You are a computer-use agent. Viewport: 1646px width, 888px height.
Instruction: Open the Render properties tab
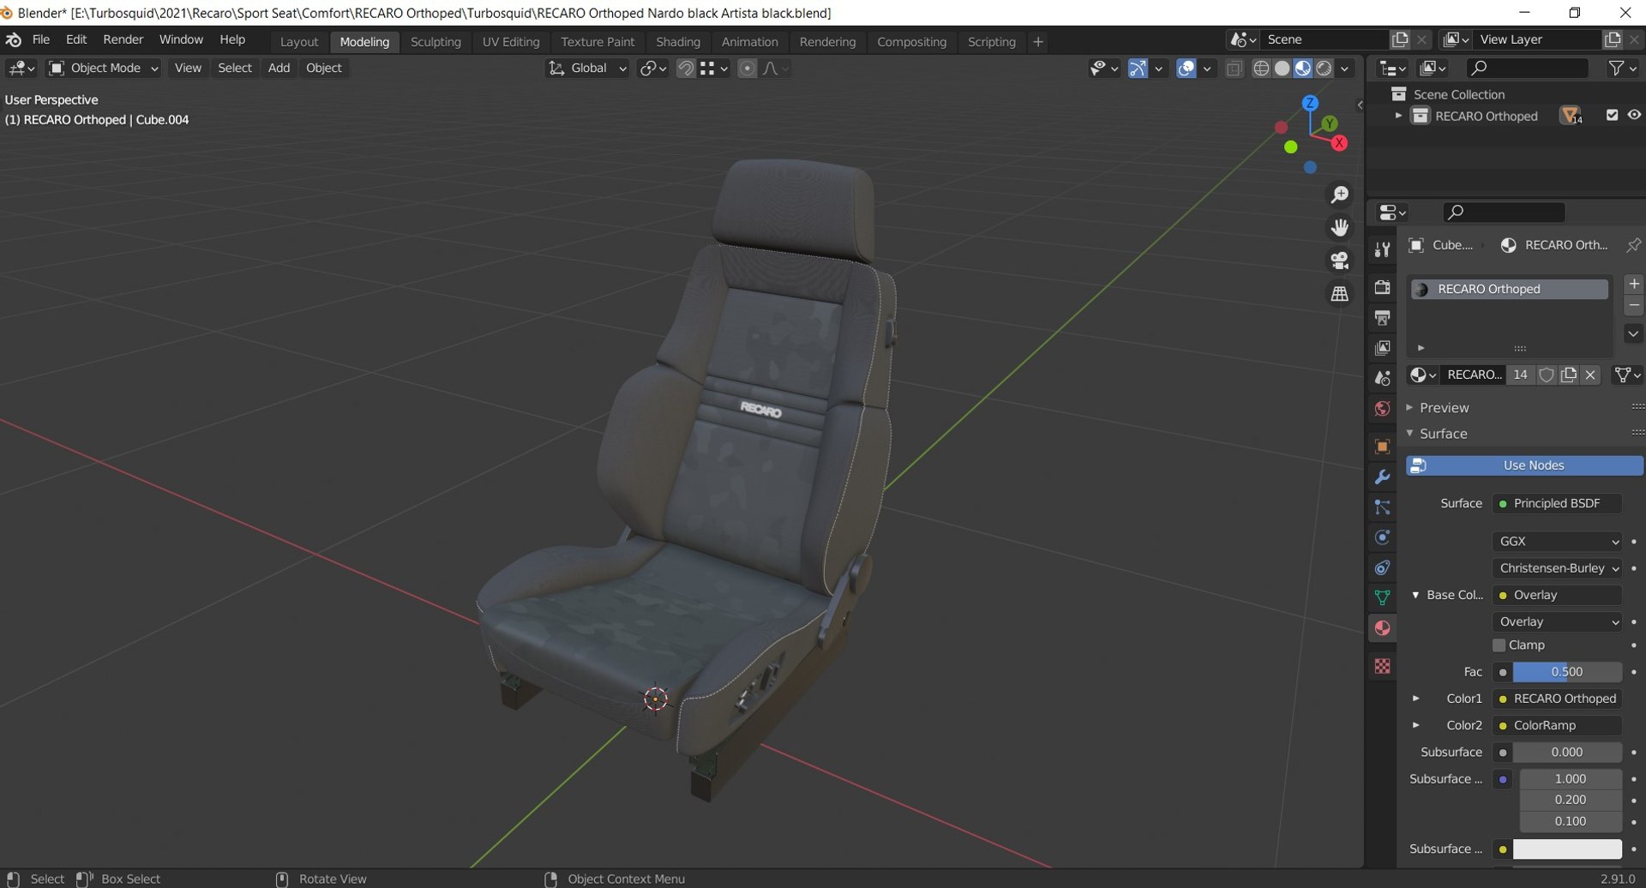pos(1382,287)
